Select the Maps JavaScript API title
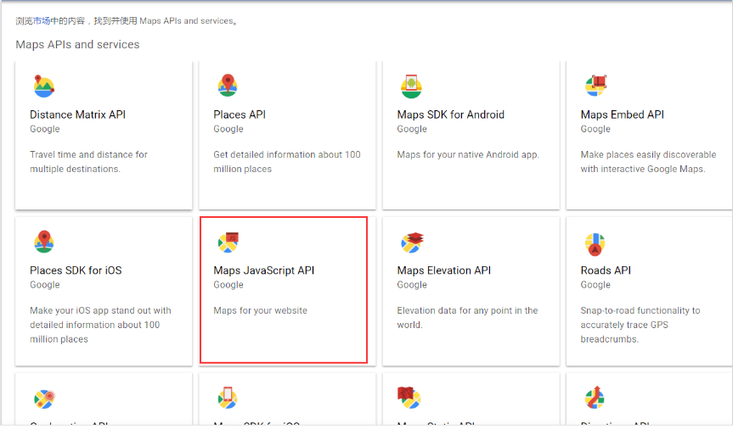This screenshot has width=733, height=429. [x=264, y=270]
